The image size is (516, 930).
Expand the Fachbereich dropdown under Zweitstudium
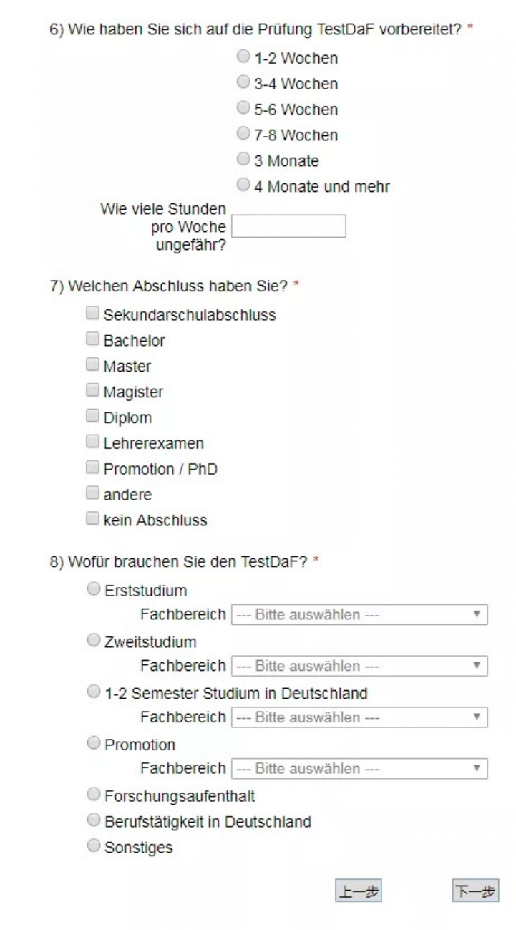click(x=359, y=666)
